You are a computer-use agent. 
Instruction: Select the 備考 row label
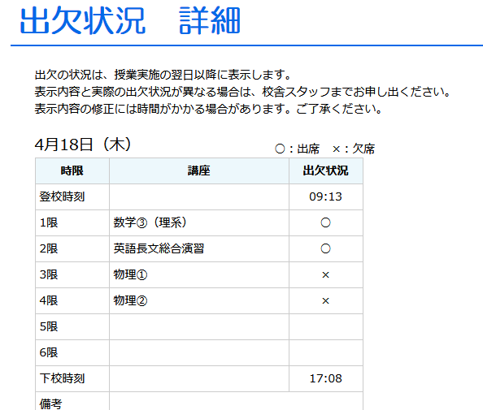point(51,404)
